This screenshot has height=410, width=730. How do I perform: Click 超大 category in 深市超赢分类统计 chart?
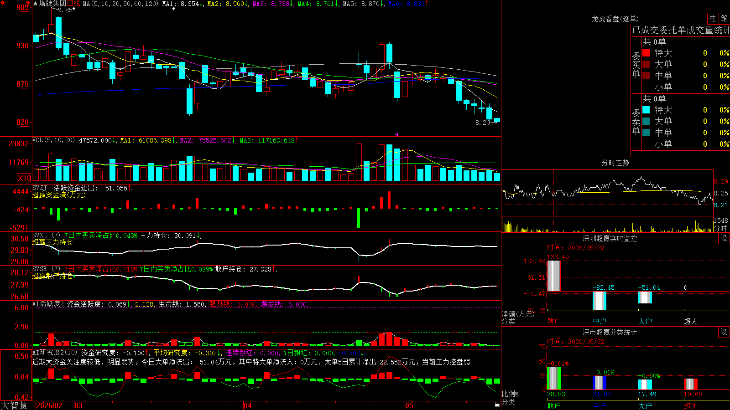(691, 406)
